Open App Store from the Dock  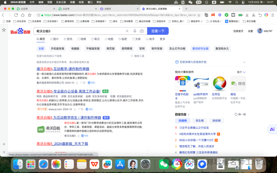coord(120,164)
